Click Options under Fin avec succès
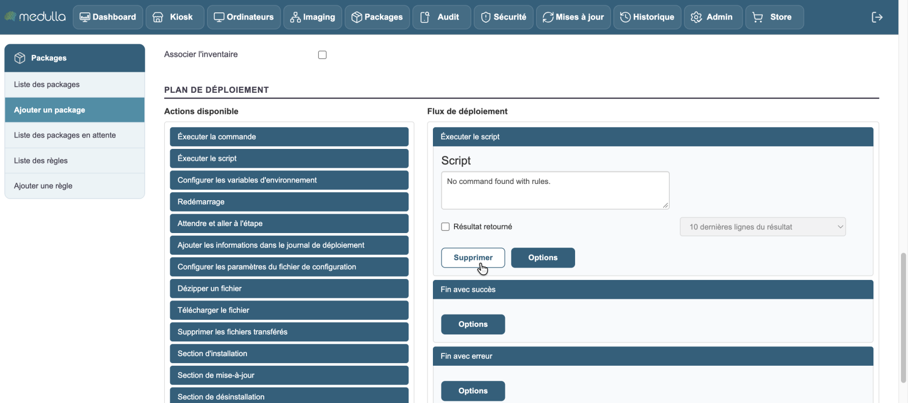The width and height of the screenshot is (908, 403). point(473,324)
